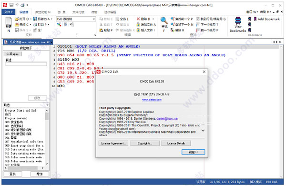286x186 pixels.
Task: Click the Collapse button in NC assistant
Action: point(12,54)
